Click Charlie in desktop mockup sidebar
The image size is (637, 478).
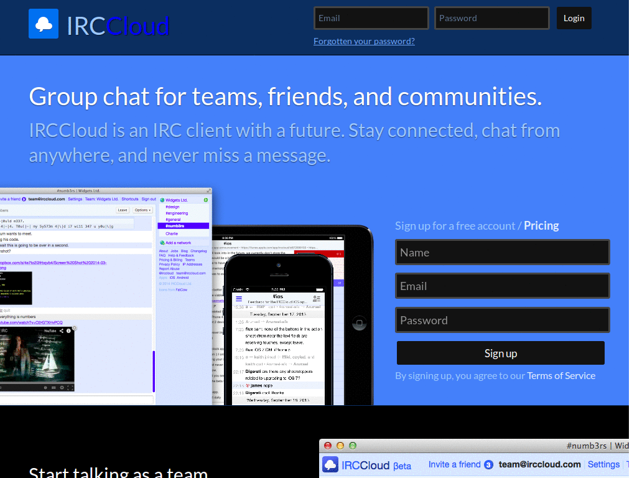[172, 234]
